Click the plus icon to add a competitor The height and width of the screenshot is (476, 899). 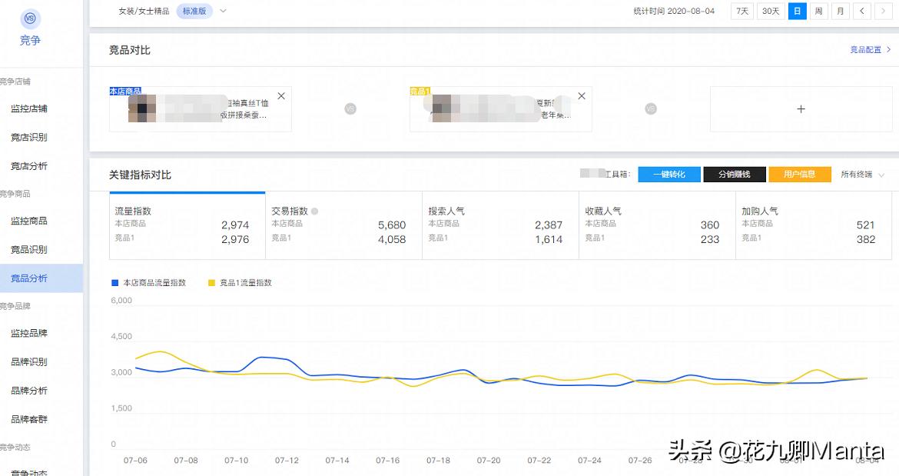[x=801, y=108]
